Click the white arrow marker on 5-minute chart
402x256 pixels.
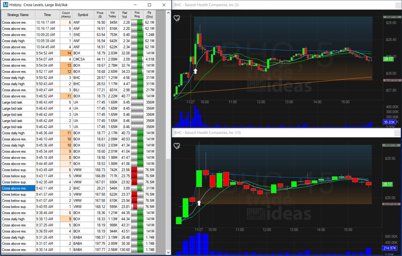coord(195,71)
